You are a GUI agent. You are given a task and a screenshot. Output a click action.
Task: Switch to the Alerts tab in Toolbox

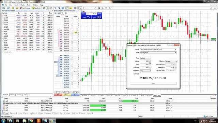coord(62,113)
